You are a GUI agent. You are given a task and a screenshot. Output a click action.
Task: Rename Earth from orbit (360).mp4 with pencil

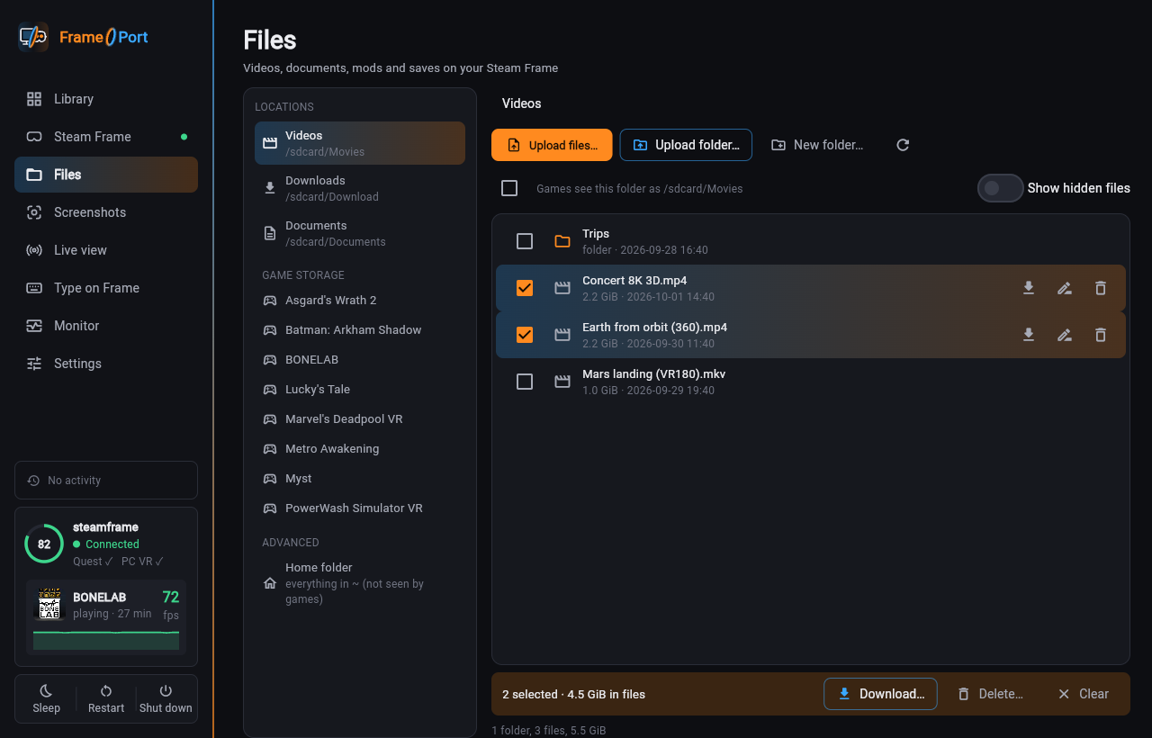pos(1065,335)
